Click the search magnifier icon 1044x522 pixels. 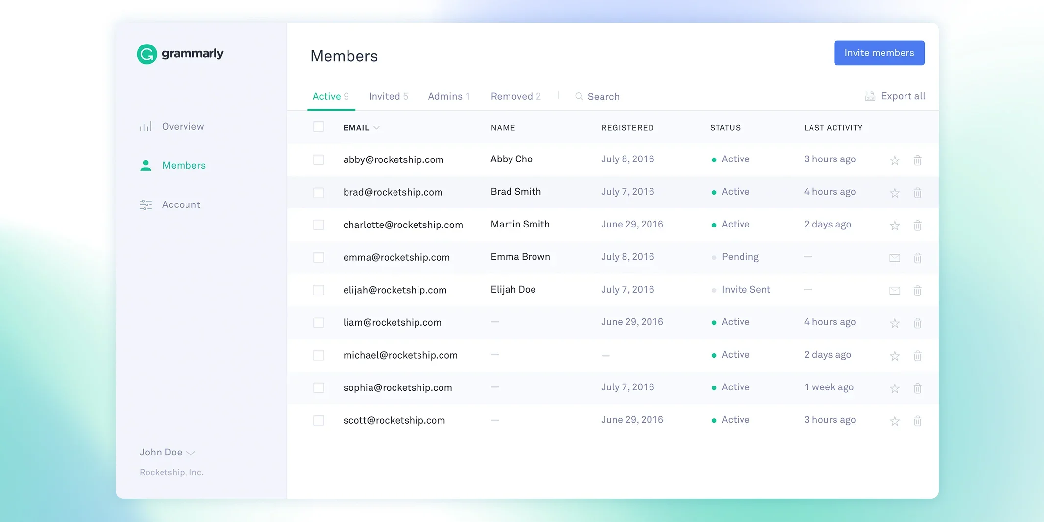tap(579, 96)
